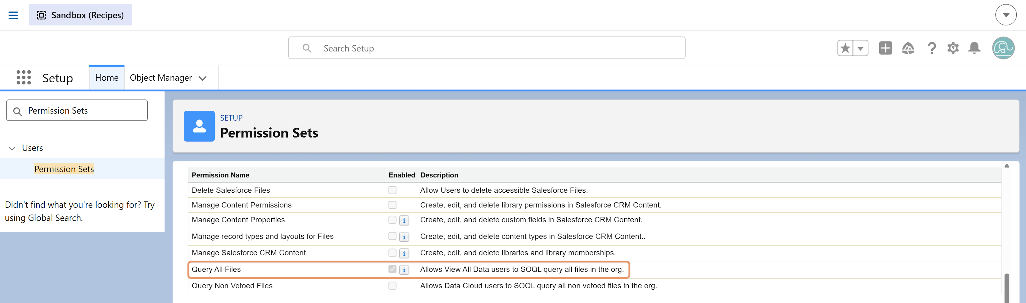This screenshot has width=1026, height=303.
Task: Click description about deleting custom fields
Action: (531, 220)
